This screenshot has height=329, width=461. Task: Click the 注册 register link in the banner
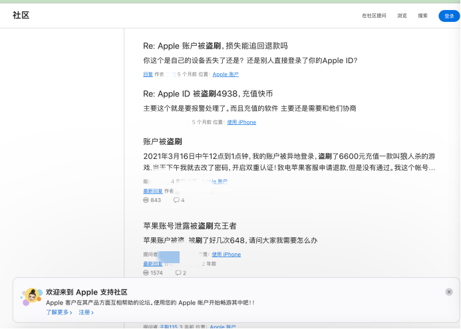tap(86, 312)
